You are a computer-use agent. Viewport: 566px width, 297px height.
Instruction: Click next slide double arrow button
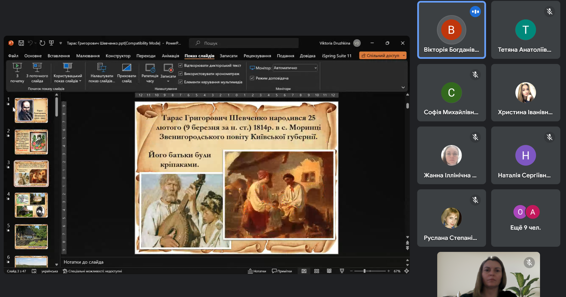pyautogui.click(x=408, y=248)
